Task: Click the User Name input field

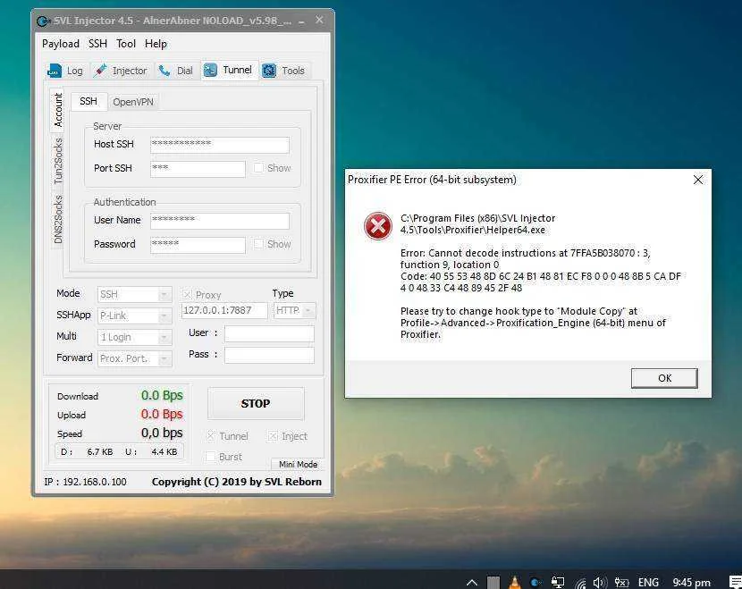Action: point(220,221)
